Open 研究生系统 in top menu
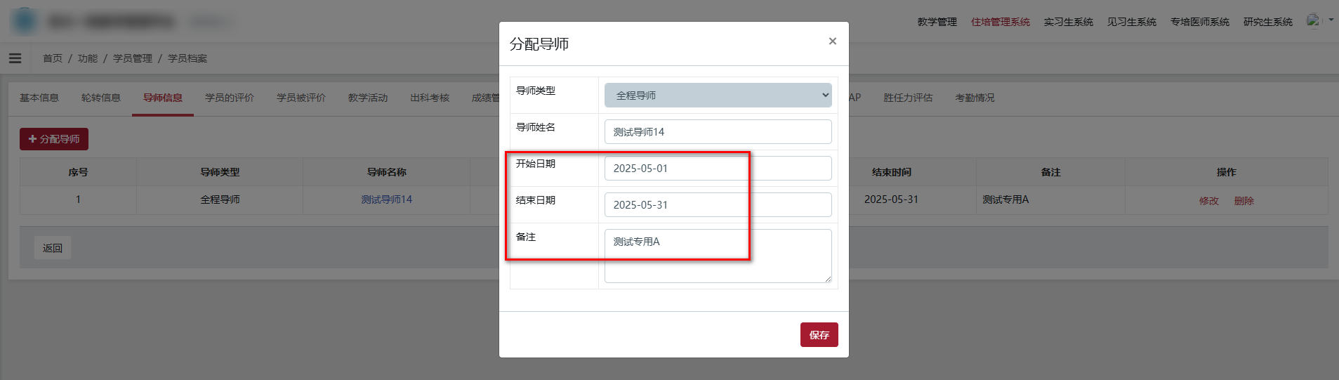Image resolution: width=1339 pixels, height=380 pixels. pyautogui.click(x=1267, y=22)
